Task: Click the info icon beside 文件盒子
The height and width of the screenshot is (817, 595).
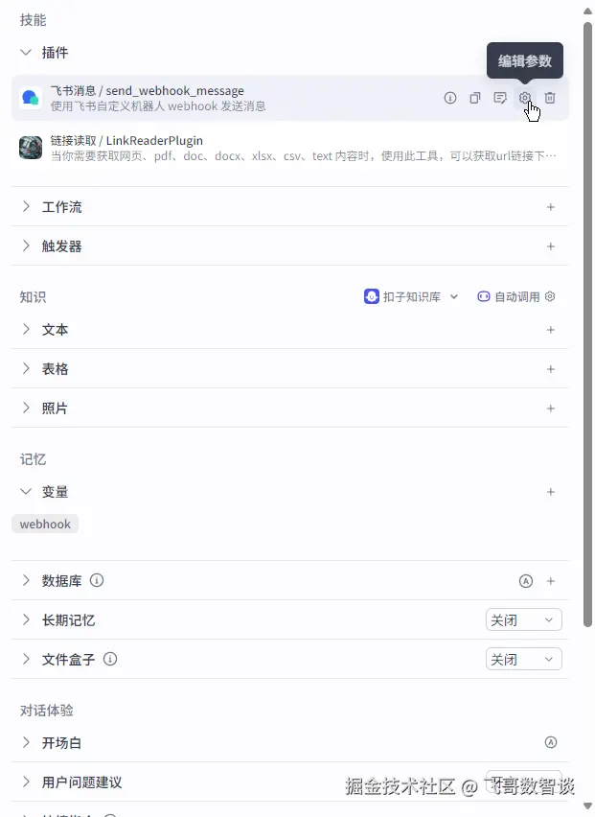Action: [x=110, y=659]
